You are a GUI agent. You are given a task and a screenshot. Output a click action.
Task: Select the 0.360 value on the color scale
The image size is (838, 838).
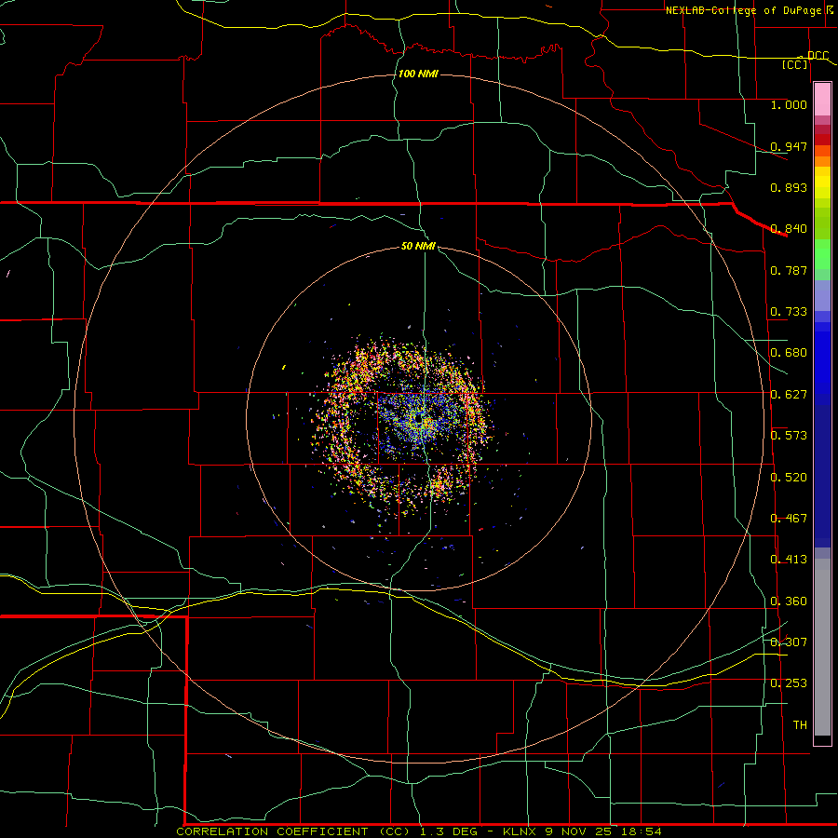coord(789,601)
